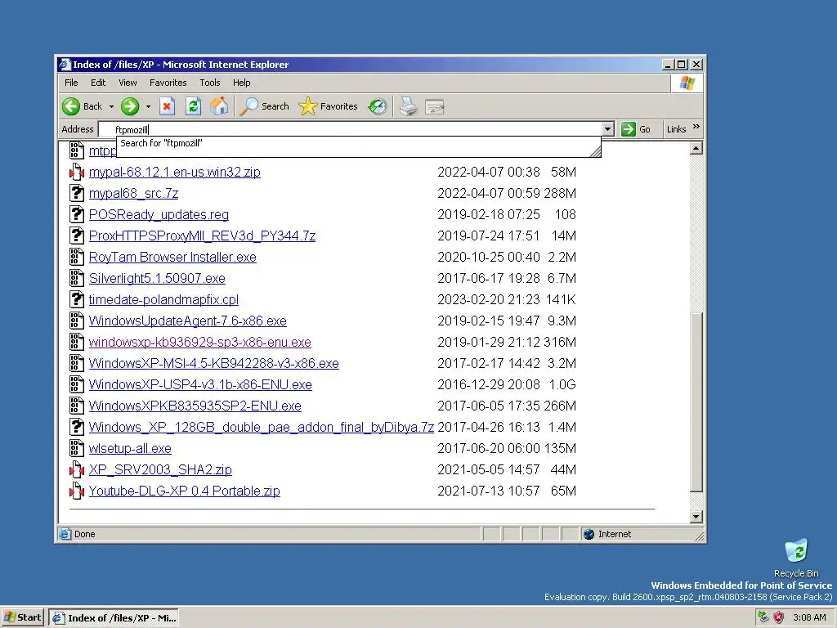Open the Favorites menu
837x628 pixels.
168,83
